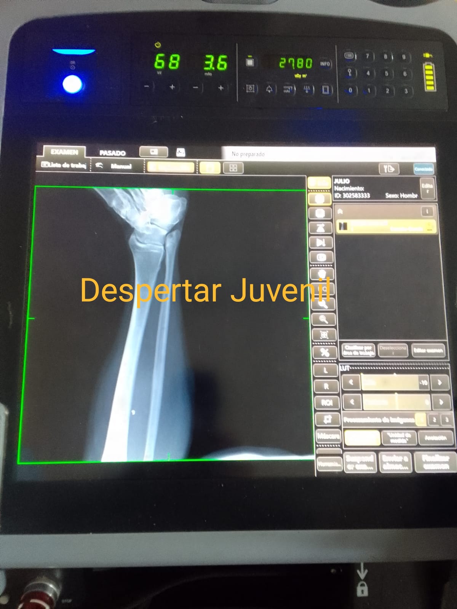
Task: Select image processing preset 2
Action: click(435, 420)
